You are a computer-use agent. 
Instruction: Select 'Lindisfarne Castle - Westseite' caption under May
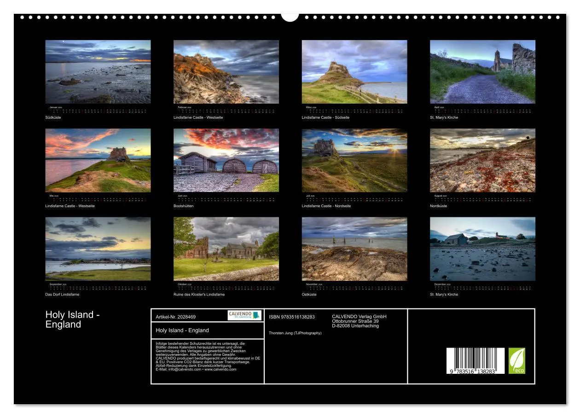tap(70, 206)
